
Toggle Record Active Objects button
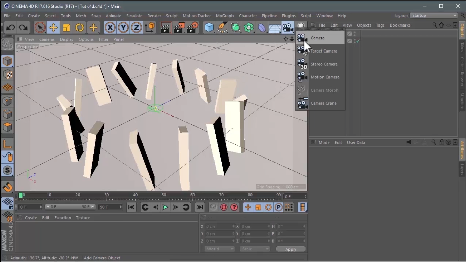click(x=213, y=207)
